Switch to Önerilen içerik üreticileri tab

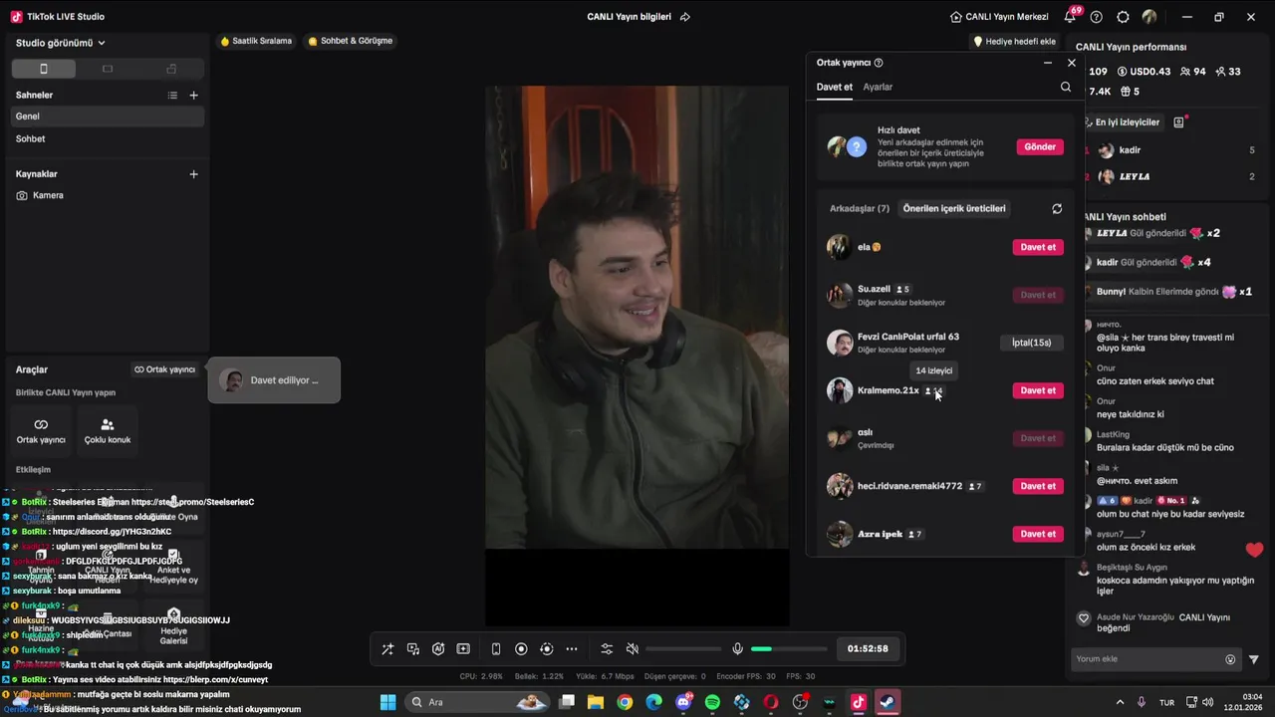954,209
